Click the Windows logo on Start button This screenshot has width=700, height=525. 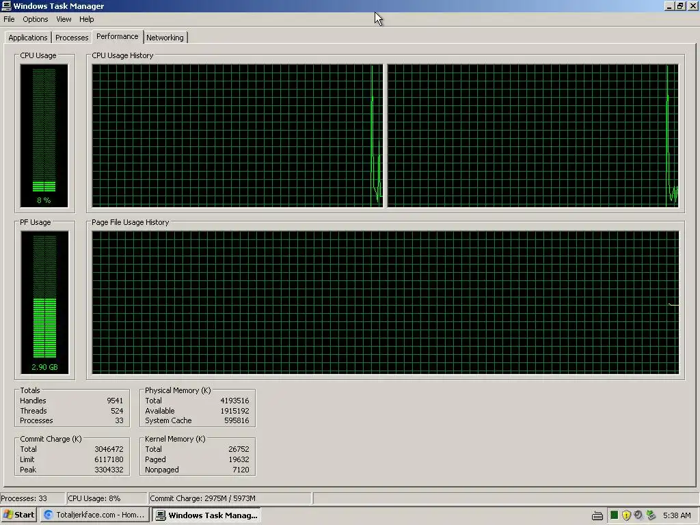coord(8,515)
